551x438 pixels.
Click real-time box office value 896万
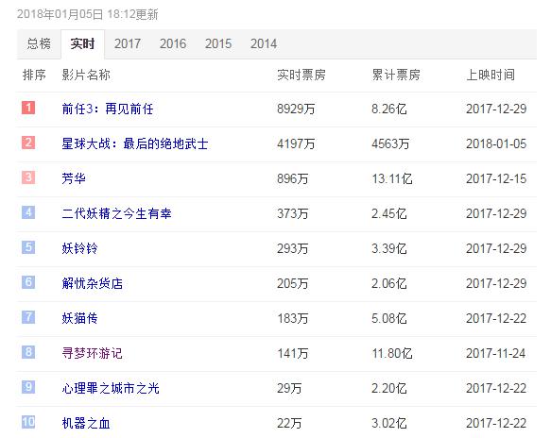(293, 178)
